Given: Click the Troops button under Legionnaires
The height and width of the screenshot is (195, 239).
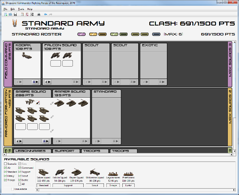Looking at the screenshot, I should point(113,185).
